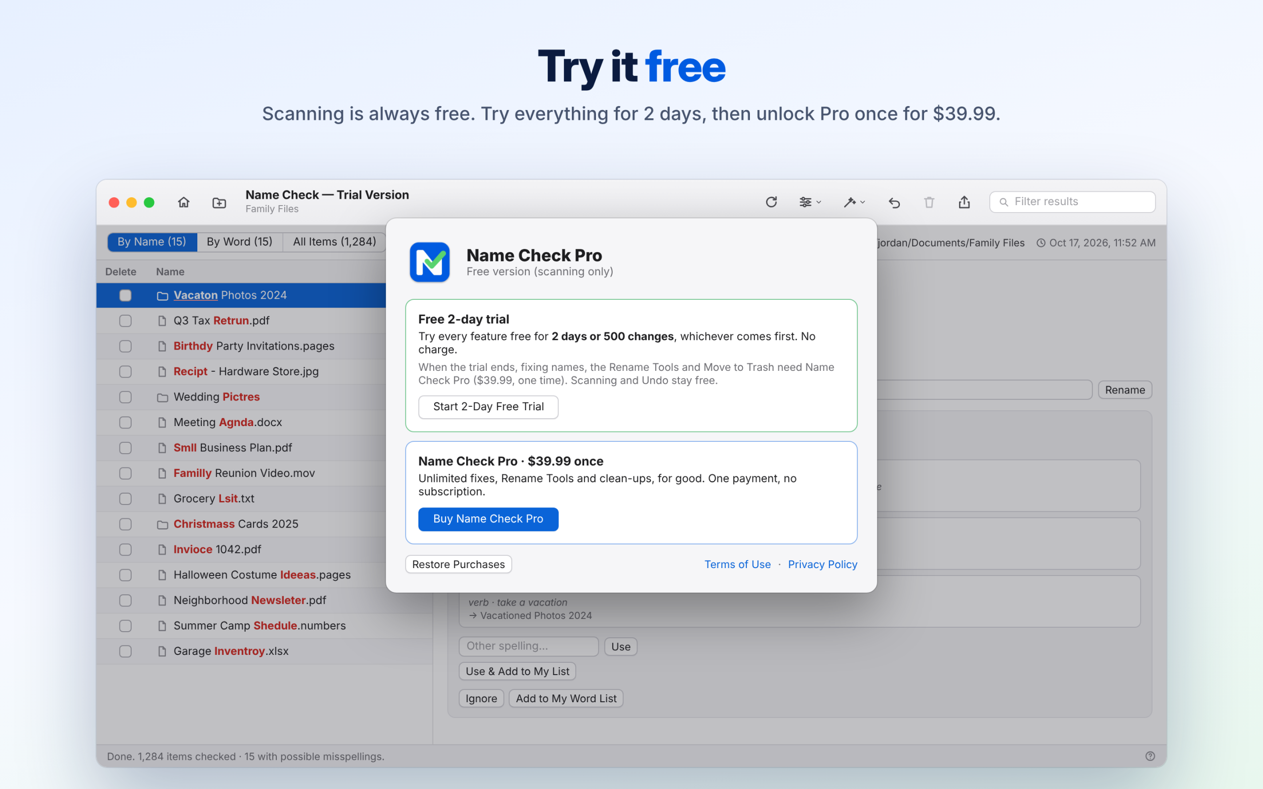The image size is (1263, 789).
Task: Click the Other spelling input field
Action: (528, 646)
